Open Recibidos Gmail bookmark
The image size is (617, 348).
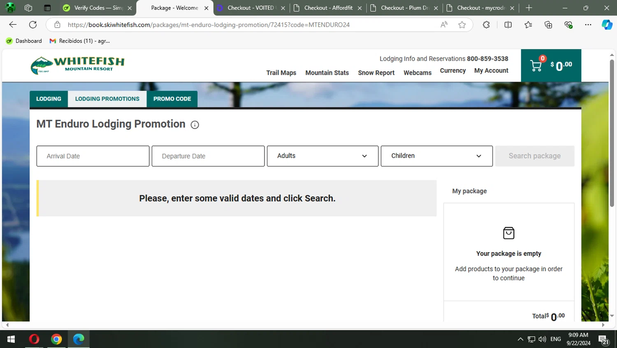(x=80, y=41)
